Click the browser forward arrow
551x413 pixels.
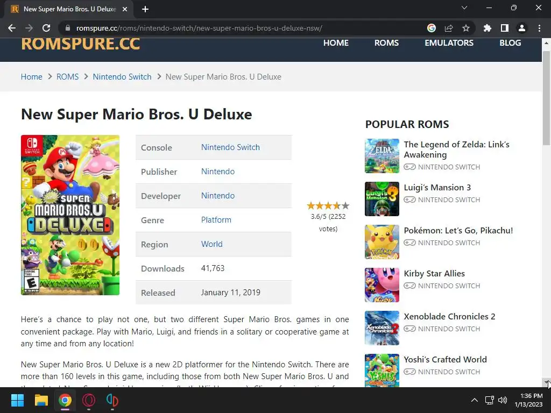(x=29, y=28)
